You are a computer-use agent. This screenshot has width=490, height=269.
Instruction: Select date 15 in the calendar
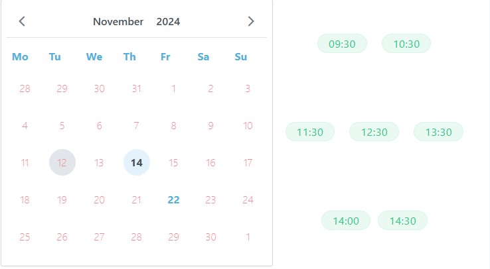[174, 162]
